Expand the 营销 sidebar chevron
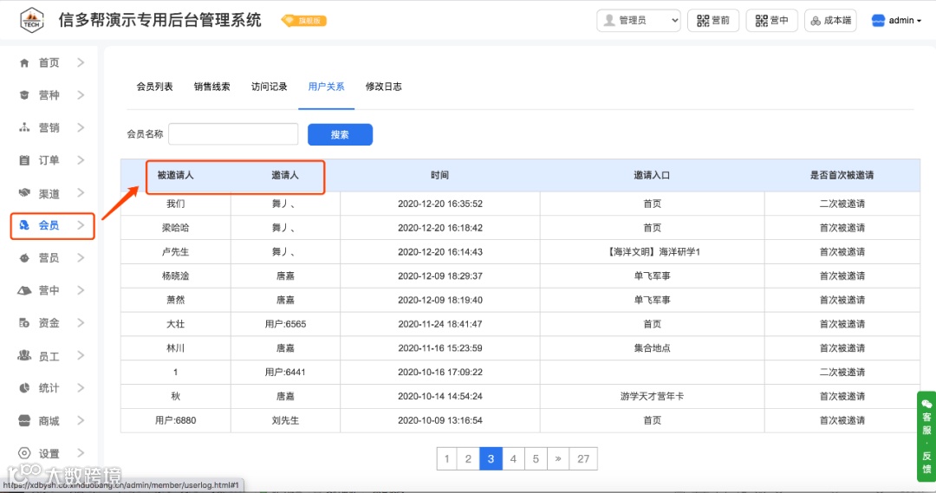The image size is (936, 493). 81,127
